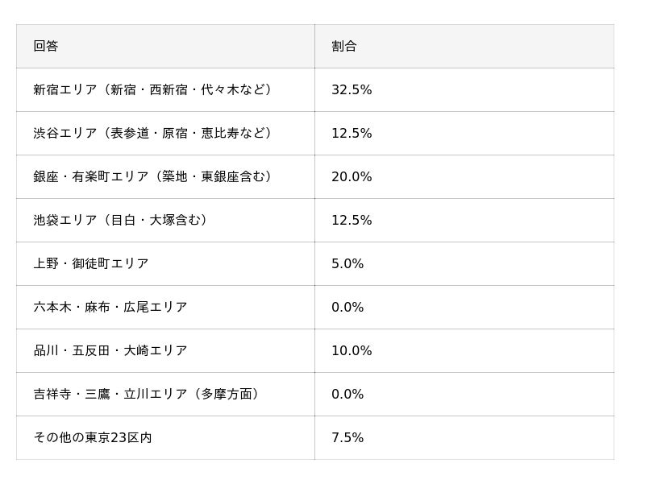Select the 品川・五反田・大崎エリア row label

(110, 351)
